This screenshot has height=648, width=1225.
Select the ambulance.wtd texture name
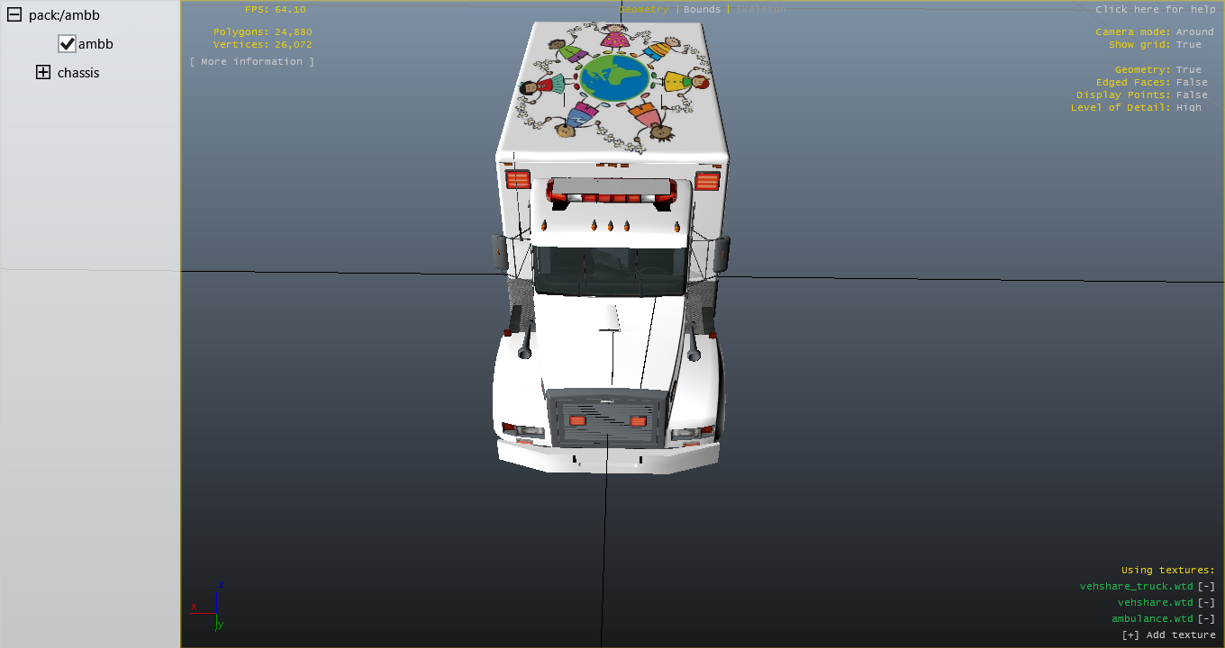point(1151,618)
